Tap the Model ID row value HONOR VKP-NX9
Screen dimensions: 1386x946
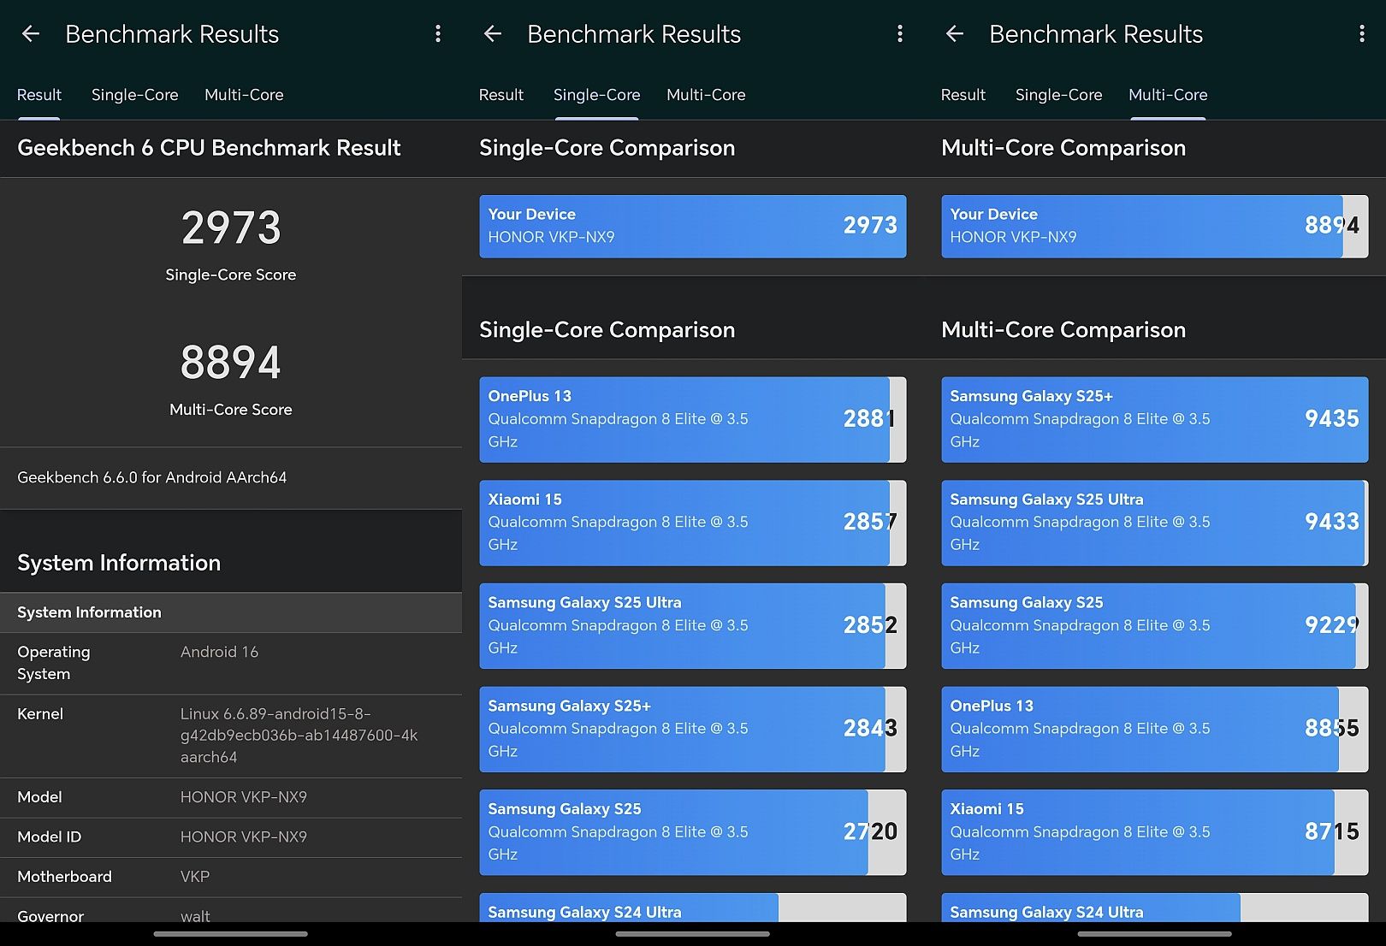pyautogui.click(x=244, y=837)
